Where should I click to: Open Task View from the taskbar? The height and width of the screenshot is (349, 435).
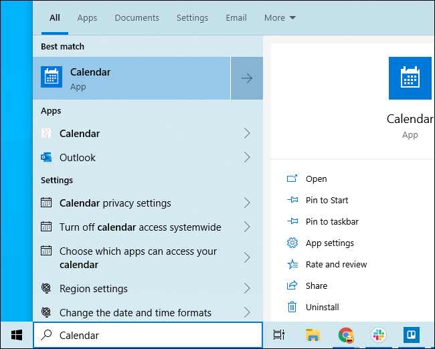(279, 335)
